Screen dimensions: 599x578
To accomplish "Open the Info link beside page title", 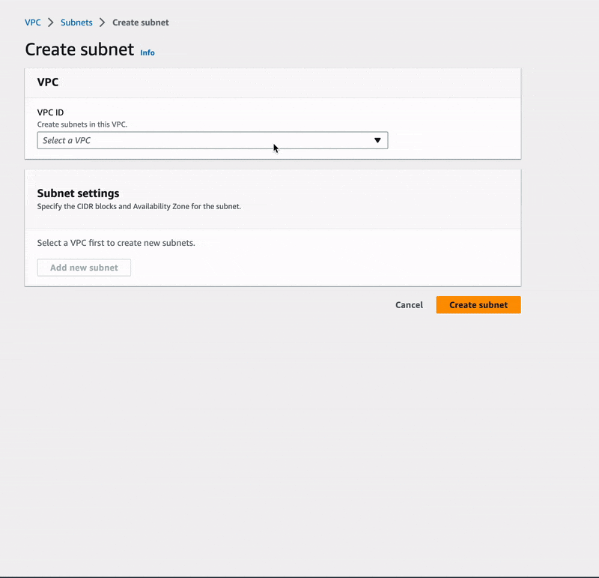I will (148, 52).
